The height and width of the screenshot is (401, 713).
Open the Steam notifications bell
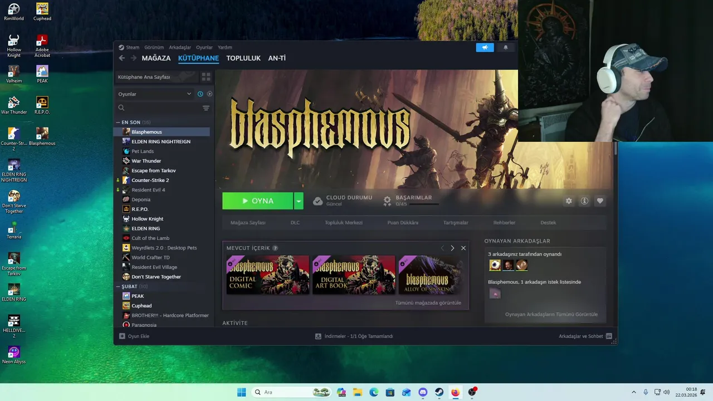[506, 47]
